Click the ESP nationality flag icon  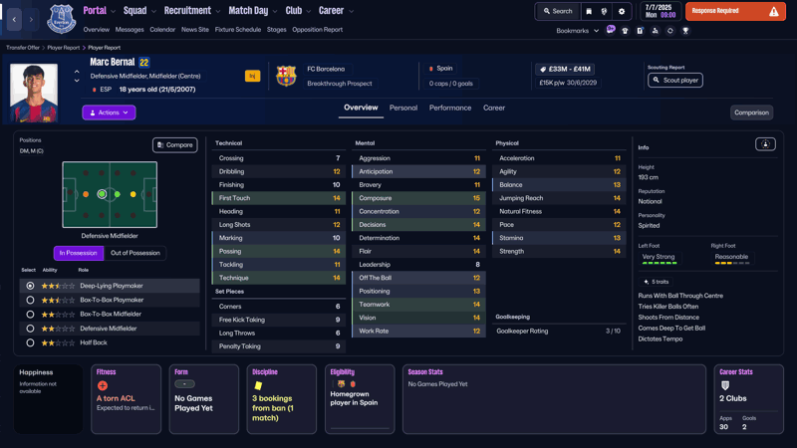coord(94,90)
